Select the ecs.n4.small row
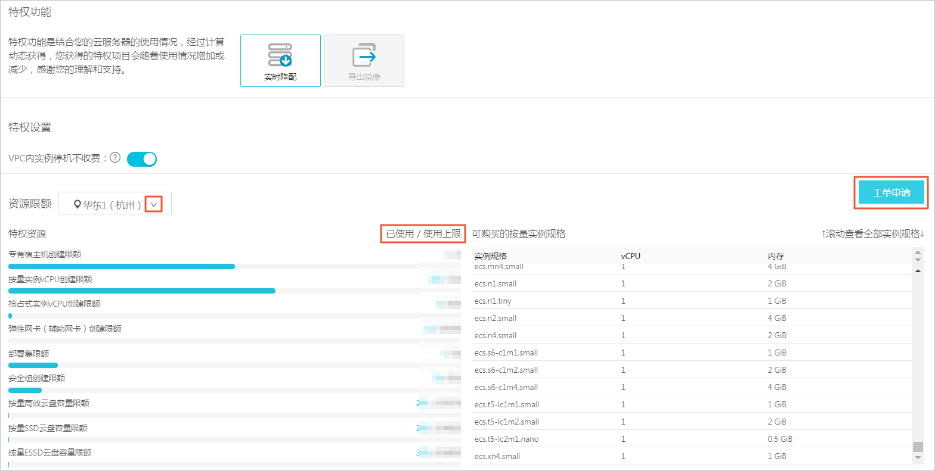This screenshot has height=471, width=935. point(692,335)
